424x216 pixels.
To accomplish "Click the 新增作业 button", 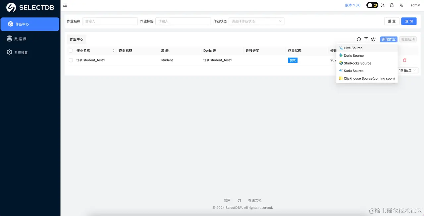I will click(389, 39).
